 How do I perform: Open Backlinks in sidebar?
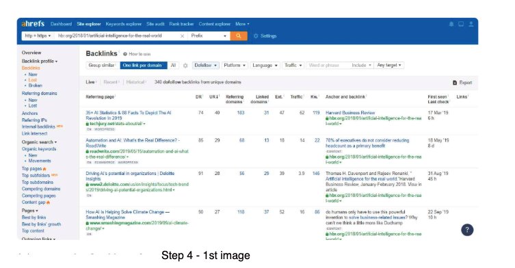(x=31, y=68)
